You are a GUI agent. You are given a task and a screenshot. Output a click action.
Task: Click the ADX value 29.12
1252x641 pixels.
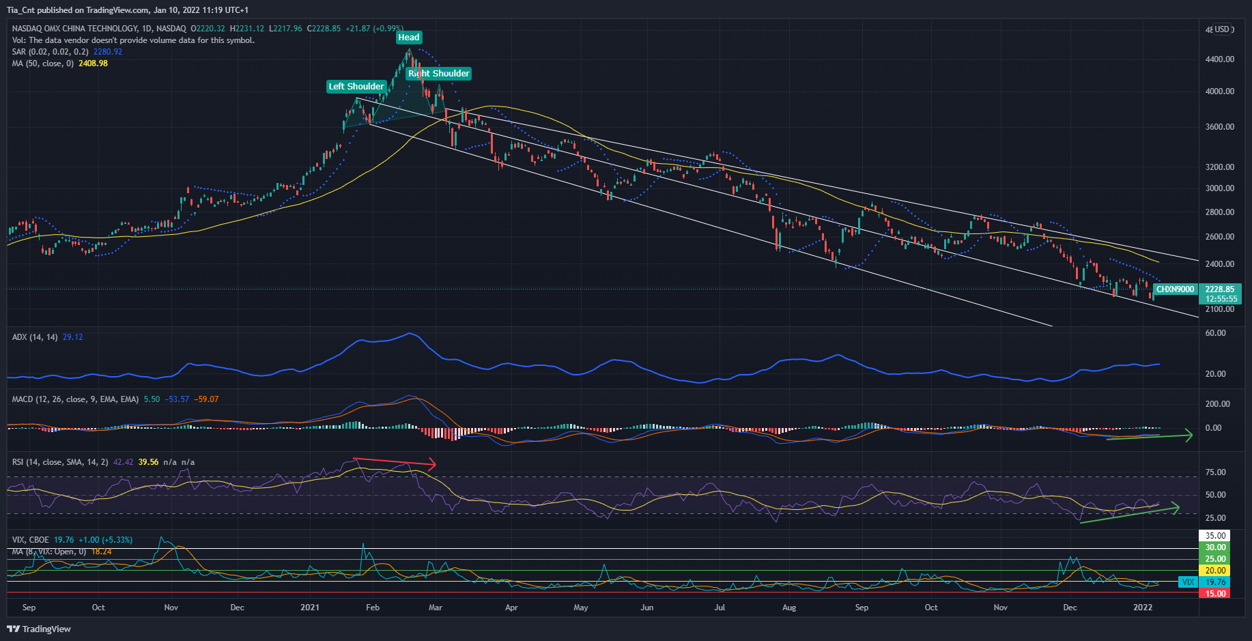coord(72,337)
